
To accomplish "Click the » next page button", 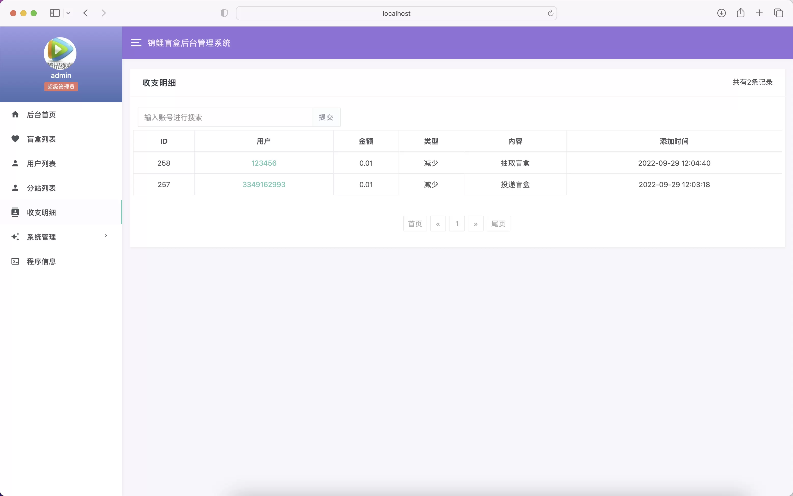I will (475, 224).
